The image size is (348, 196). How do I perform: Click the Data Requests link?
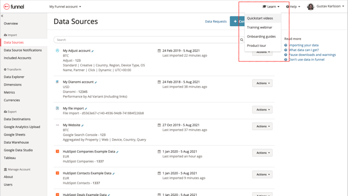[x=216, y=21]
